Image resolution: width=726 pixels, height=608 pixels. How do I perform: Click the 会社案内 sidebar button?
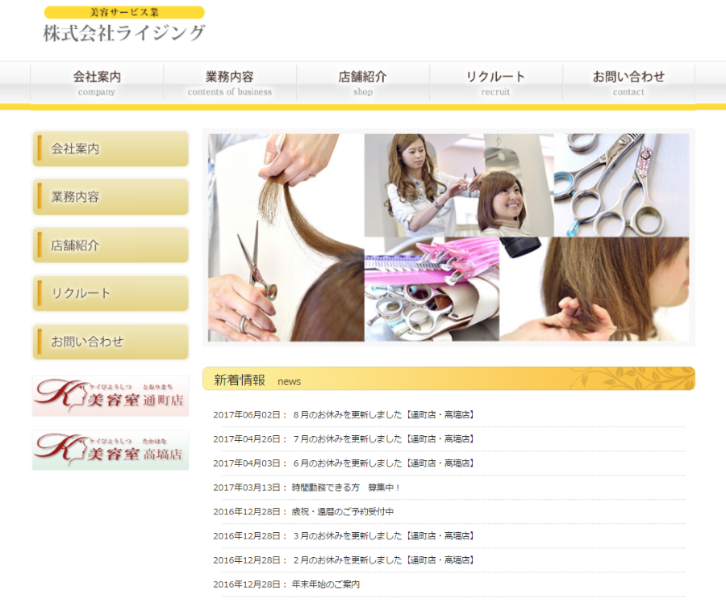click(111, 149)
